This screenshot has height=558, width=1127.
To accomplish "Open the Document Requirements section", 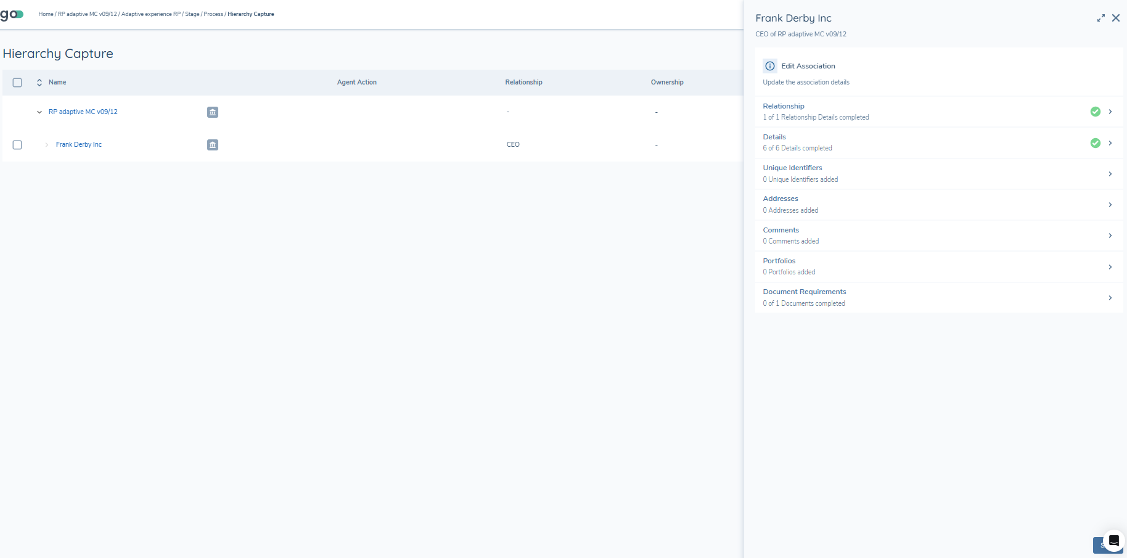I will [804, 292].
